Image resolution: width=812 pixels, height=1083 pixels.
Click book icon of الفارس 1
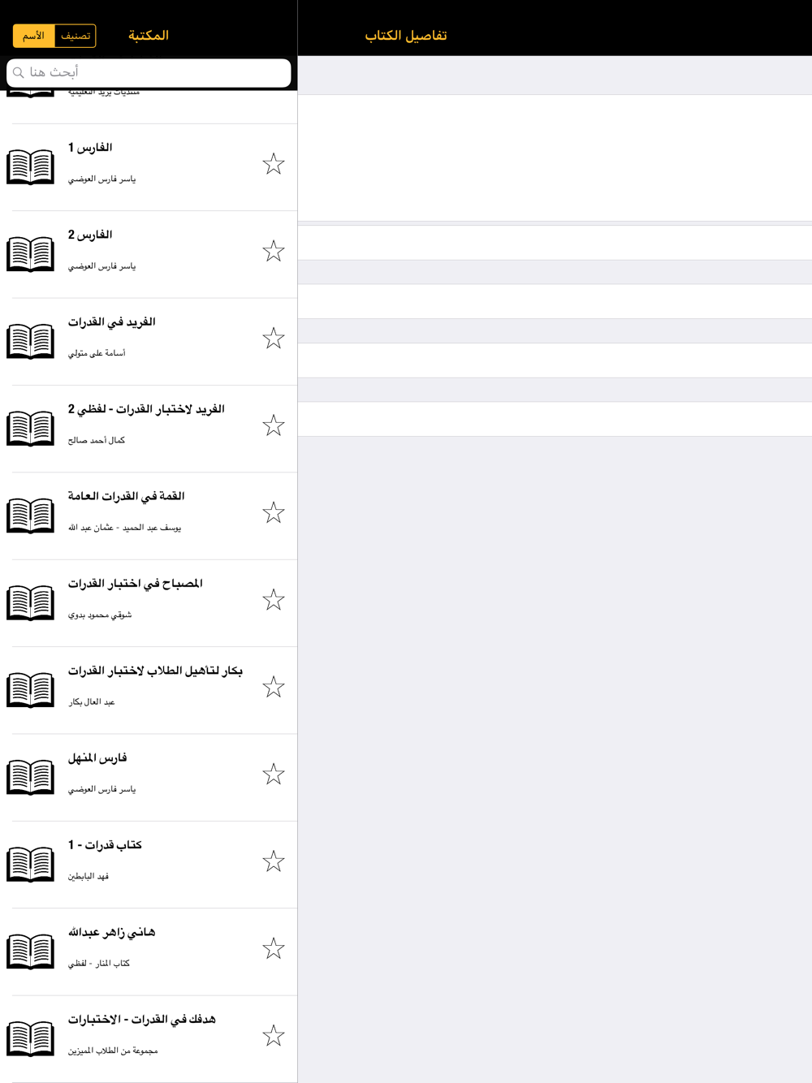coord(31,167)
